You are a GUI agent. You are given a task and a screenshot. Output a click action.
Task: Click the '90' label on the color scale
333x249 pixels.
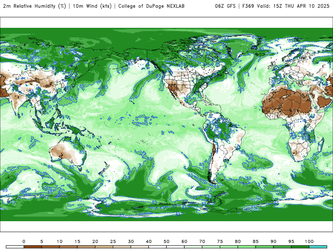tap(273, 242)
